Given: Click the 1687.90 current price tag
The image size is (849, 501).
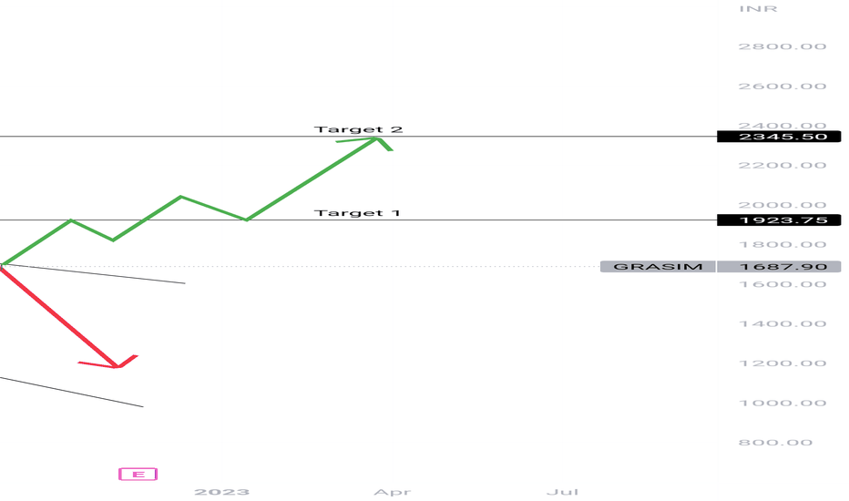Looking at the screenshot, I should point(779,267).
